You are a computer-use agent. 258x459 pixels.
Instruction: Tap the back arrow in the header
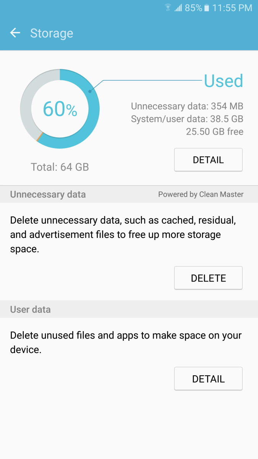click(15, 33)
